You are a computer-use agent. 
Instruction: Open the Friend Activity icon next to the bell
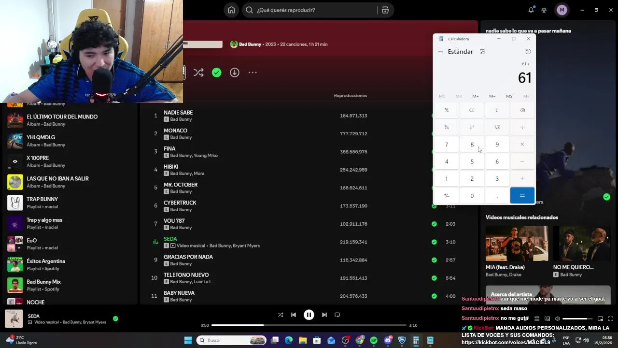click(x=544, y=10)
